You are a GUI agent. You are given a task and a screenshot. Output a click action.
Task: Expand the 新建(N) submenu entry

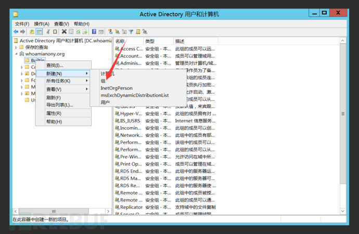pos(63,73)
